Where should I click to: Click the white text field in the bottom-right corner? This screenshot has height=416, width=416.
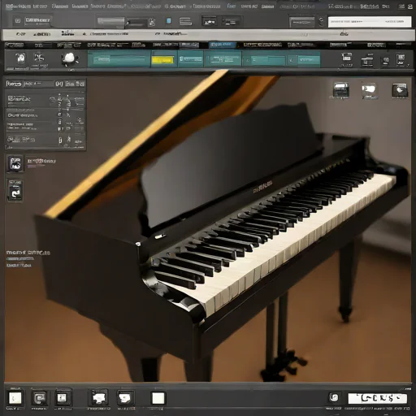[x=377, y=398]
